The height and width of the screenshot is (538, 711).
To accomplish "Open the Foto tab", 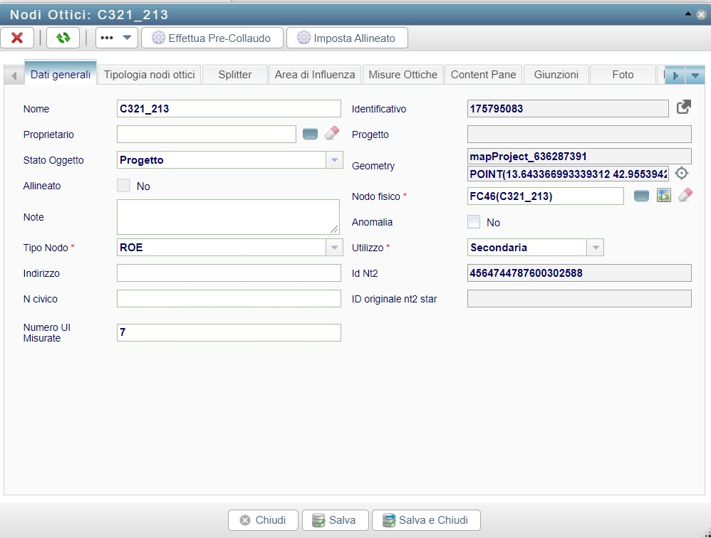I will (x=623, y=75).
